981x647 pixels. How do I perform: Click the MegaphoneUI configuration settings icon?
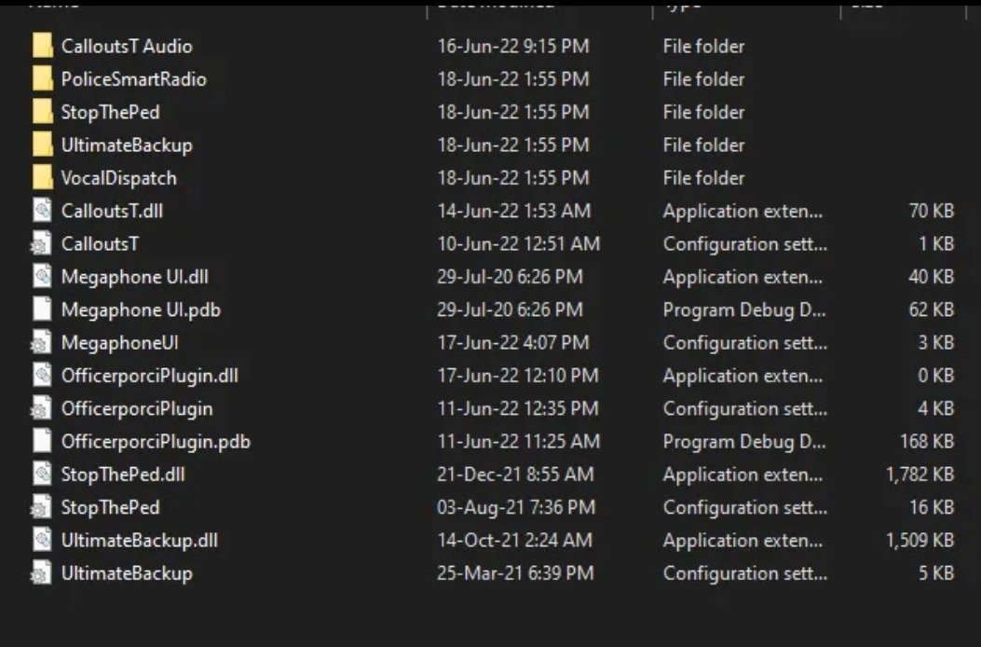click(41, 343)
